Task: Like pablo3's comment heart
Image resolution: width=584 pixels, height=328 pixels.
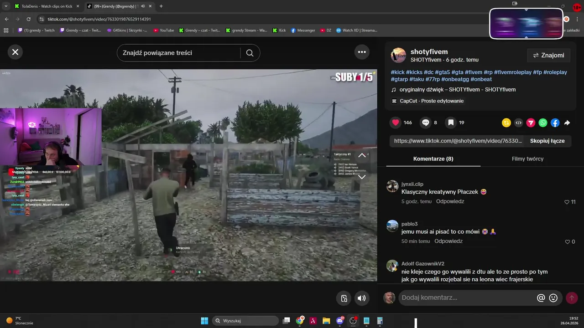Action: (x=567, y=242)
